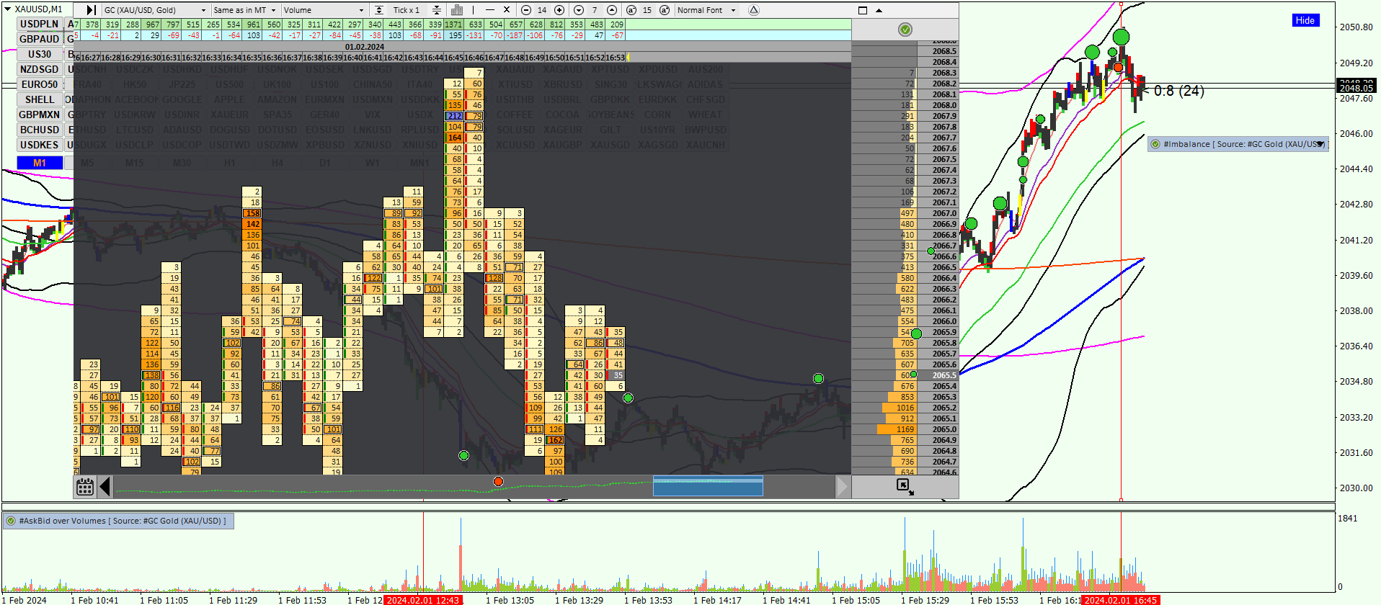1381x605 pixels.
Task: Switch to the H1 timeframe
Action: [229, 163]
